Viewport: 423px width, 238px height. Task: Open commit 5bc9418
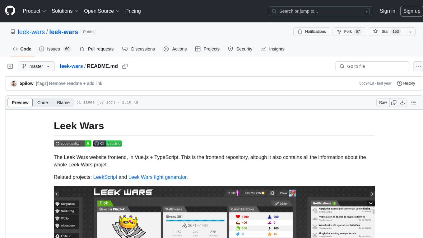[x=366, y=83]
